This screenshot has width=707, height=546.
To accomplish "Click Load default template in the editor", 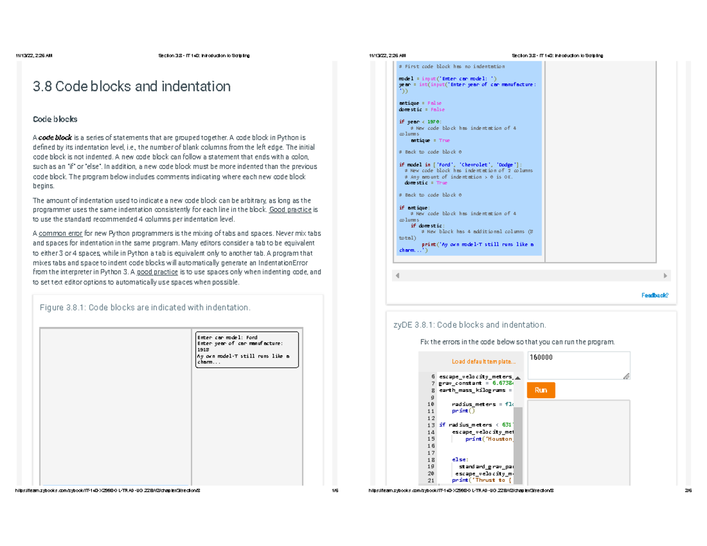I will click(483, 361).
